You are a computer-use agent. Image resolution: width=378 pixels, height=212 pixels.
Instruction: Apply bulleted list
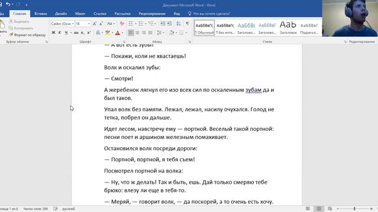pos(131,24)
